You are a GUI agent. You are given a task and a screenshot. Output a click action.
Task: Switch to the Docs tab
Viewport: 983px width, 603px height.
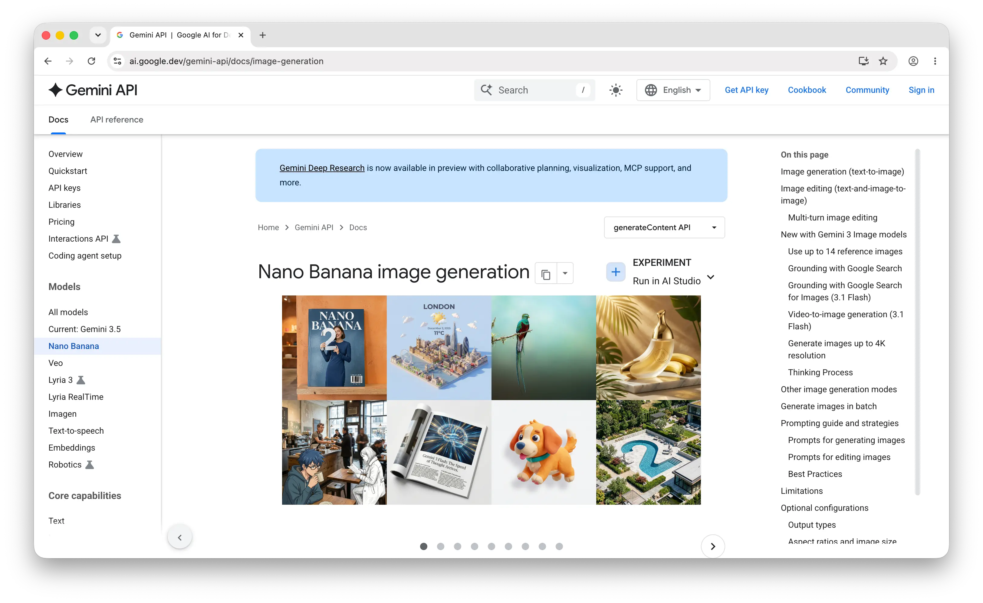coord(58,120)
